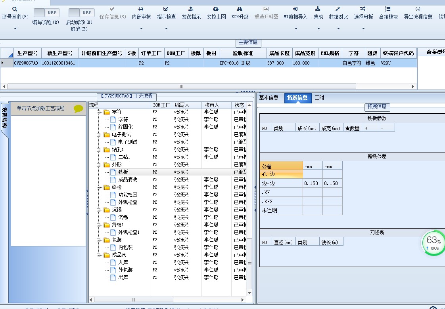Click the ECN升级 icon
The width and height of the screenshot is (445, 309).
[240, 9]
